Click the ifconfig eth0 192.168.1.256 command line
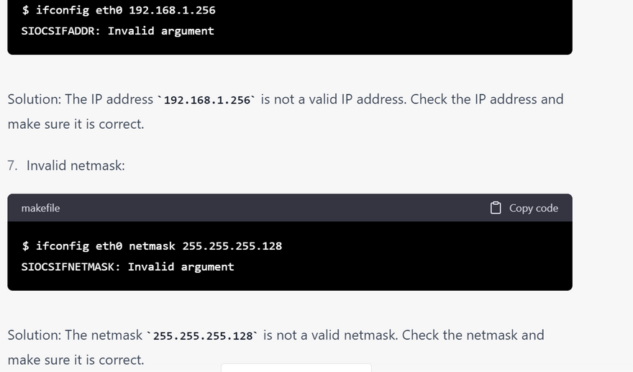This screenshot has height=372, width=633. click(x=119, y=10)
